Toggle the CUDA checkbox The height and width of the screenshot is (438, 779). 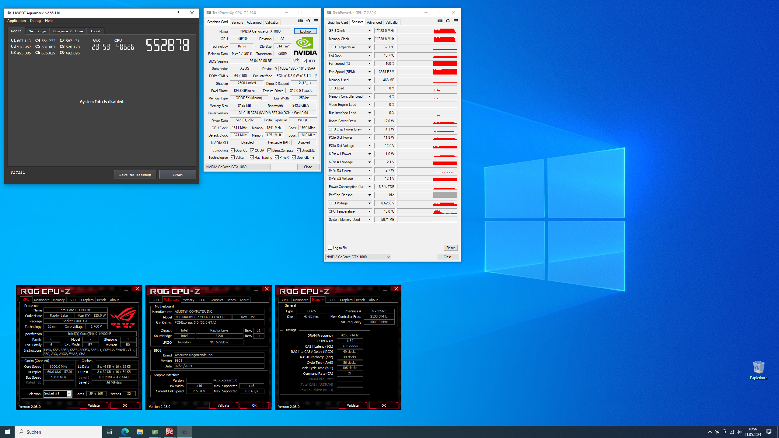(x=252, y=151)
